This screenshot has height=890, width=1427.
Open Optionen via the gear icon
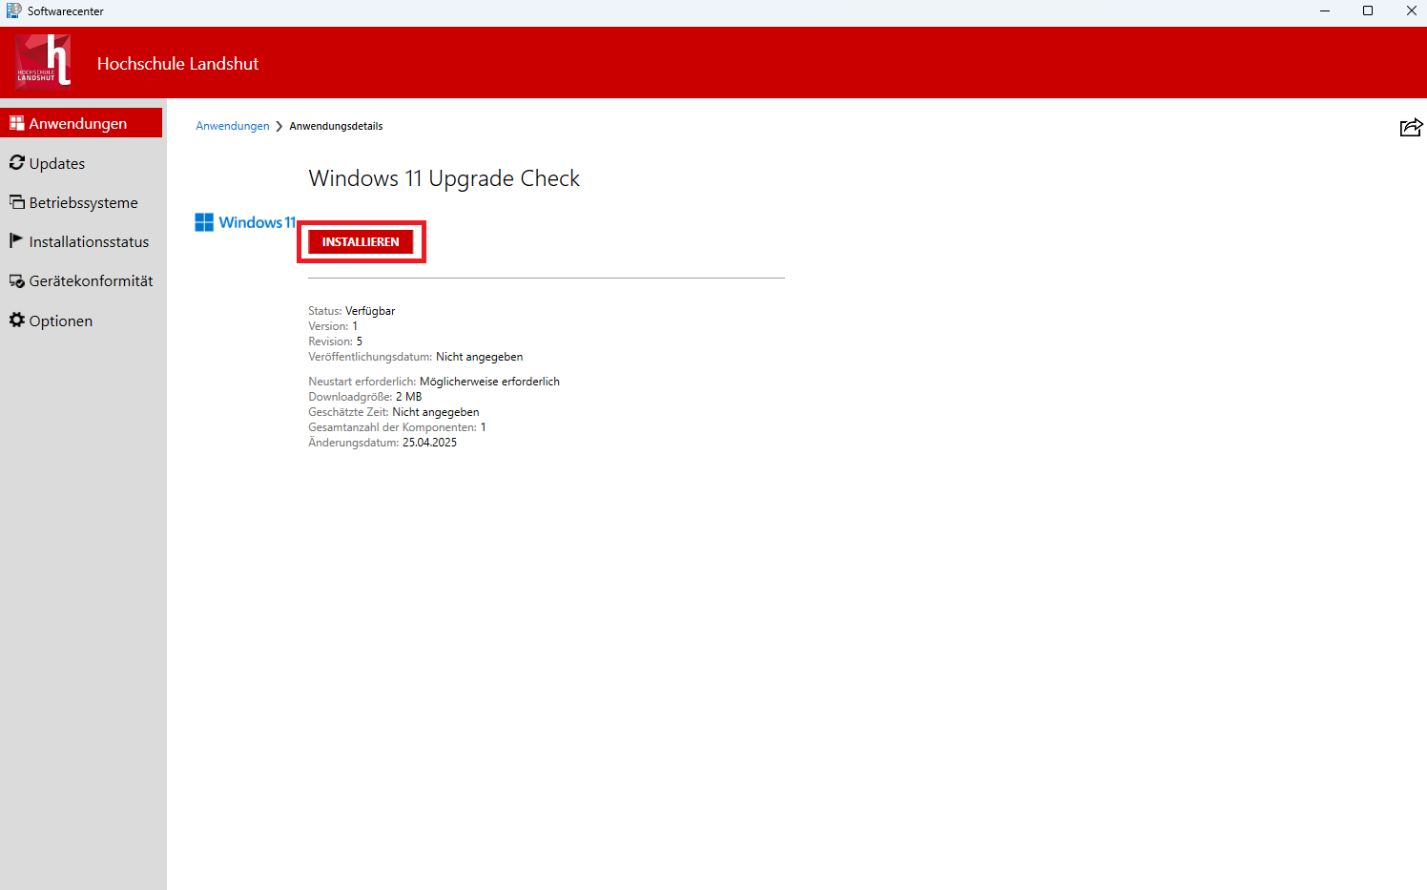tap(16, 320)
